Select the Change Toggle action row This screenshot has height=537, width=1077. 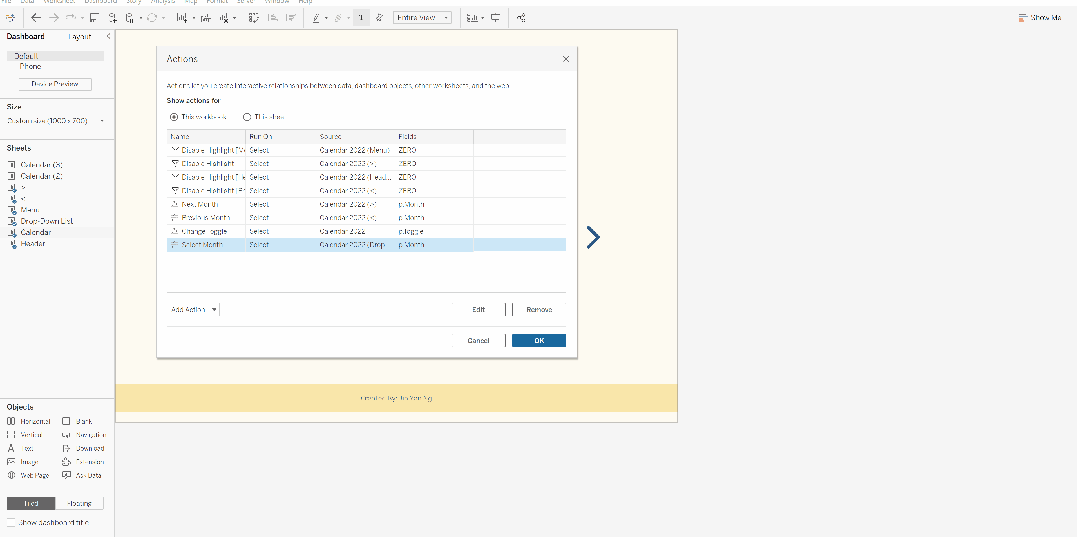204,231
